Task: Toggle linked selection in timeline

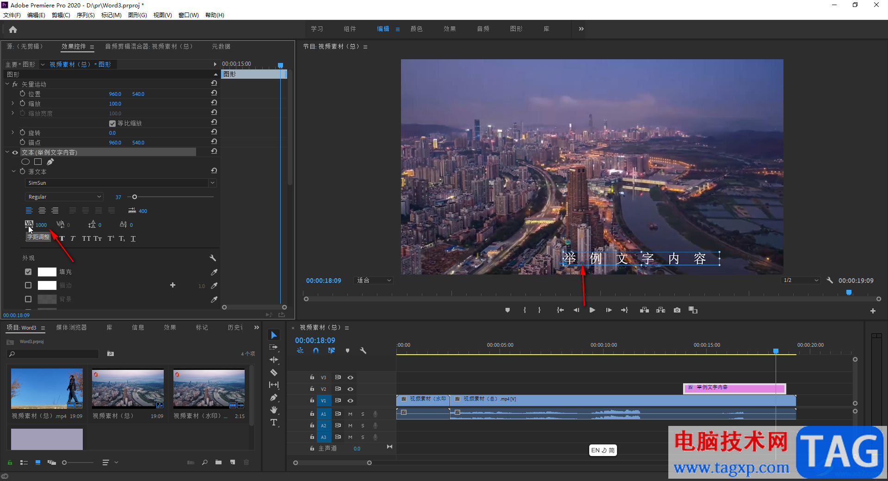Action: click(x=332, y=351)
